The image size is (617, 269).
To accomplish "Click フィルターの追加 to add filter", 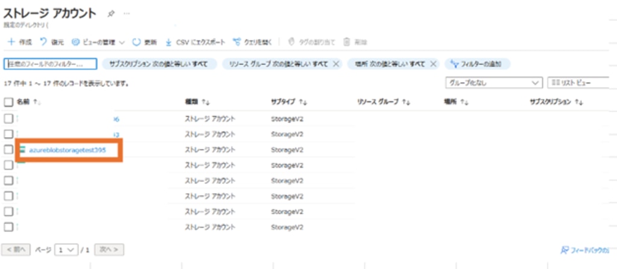I will pyautogui.click(x=477, y=64).
